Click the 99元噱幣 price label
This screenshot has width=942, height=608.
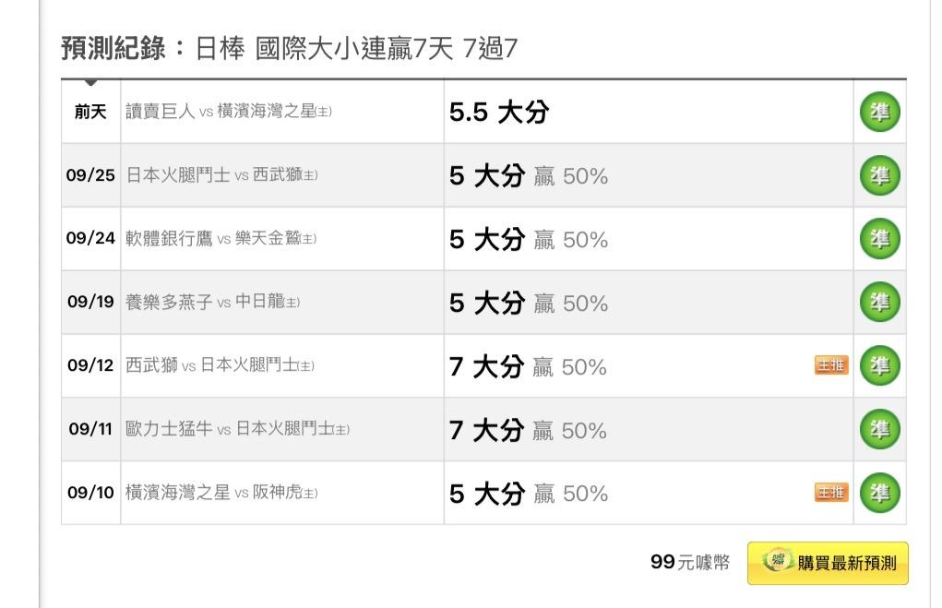click(x=690, y=562)
